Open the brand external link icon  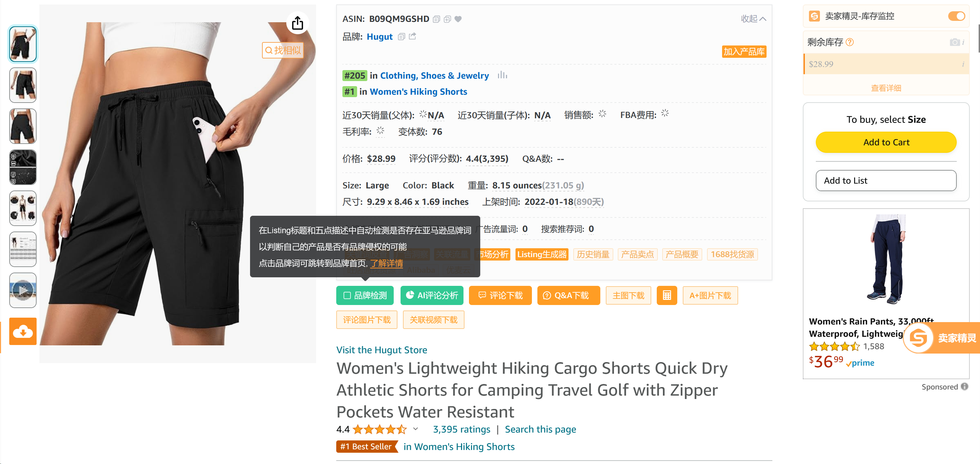413,37
